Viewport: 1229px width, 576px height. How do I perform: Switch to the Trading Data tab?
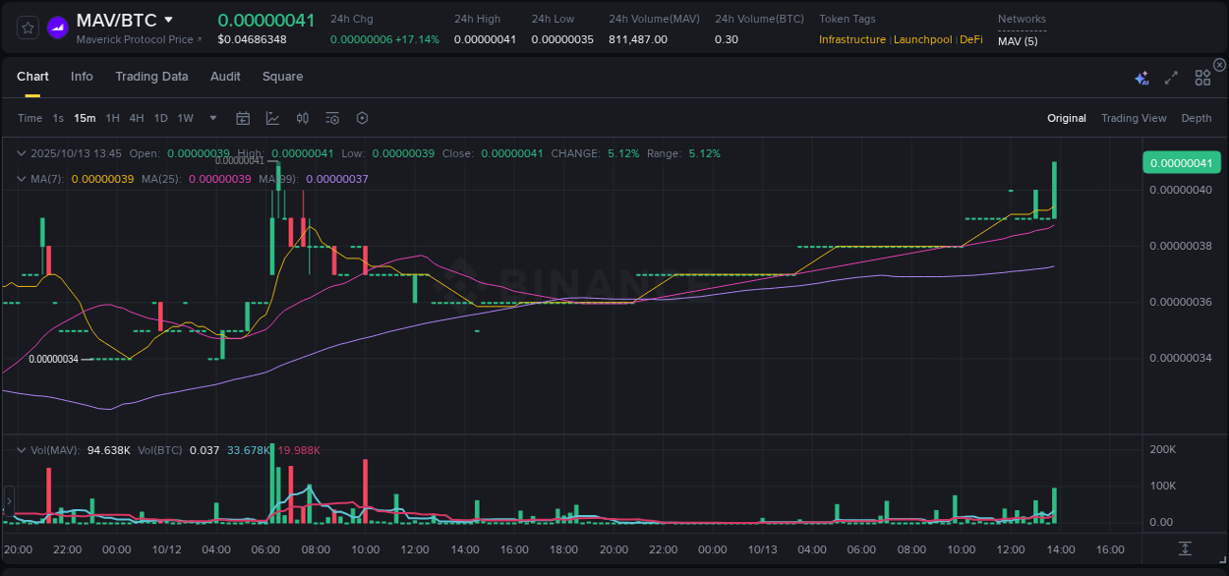151,77
